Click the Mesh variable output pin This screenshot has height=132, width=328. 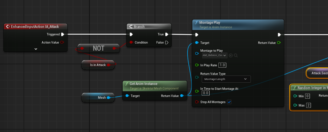click(108, 98)
